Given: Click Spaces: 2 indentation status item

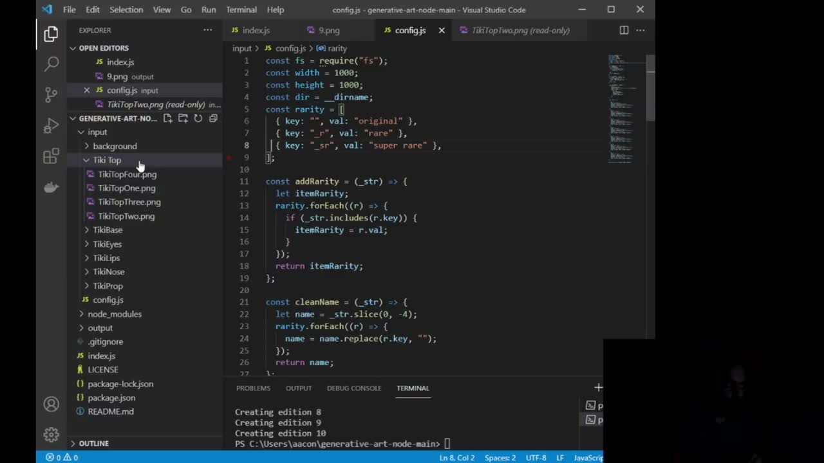Looking at the screenshot, I should 500,458.
